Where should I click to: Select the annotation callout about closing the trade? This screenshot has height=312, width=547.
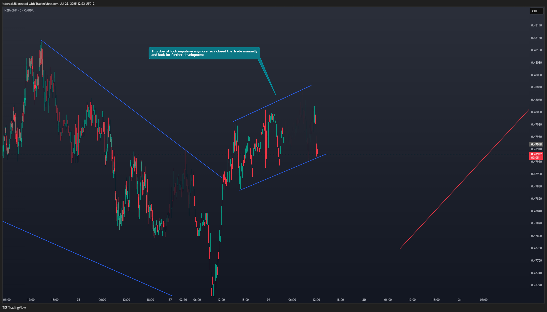click(204, 53)
